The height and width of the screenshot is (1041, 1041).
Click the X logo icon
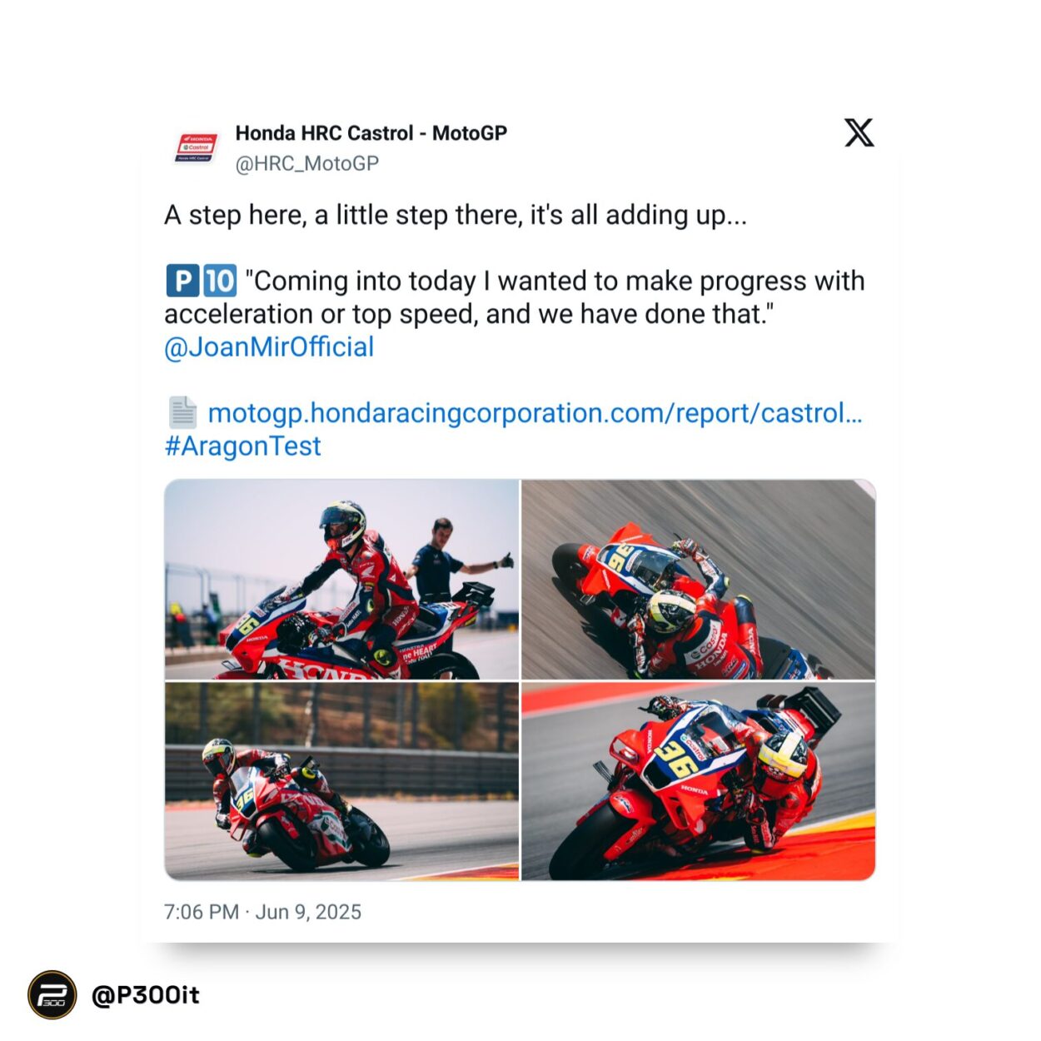tap(859, 132)
